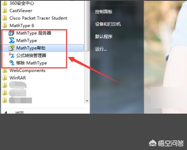Click the WebComponents folder icon
This screenshot has width=187, height=150.
5,70
